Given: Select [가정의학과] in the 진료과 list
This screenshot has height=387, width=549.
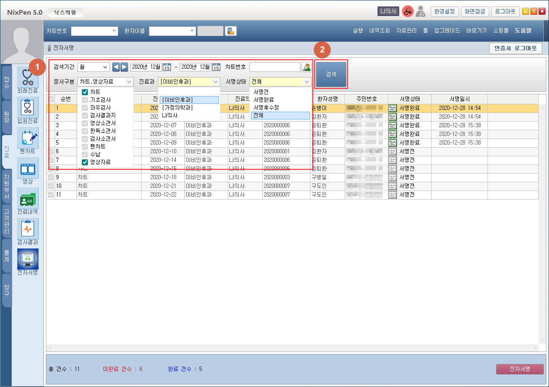Looking at the screenshot, I should click(x=177, y=107).
